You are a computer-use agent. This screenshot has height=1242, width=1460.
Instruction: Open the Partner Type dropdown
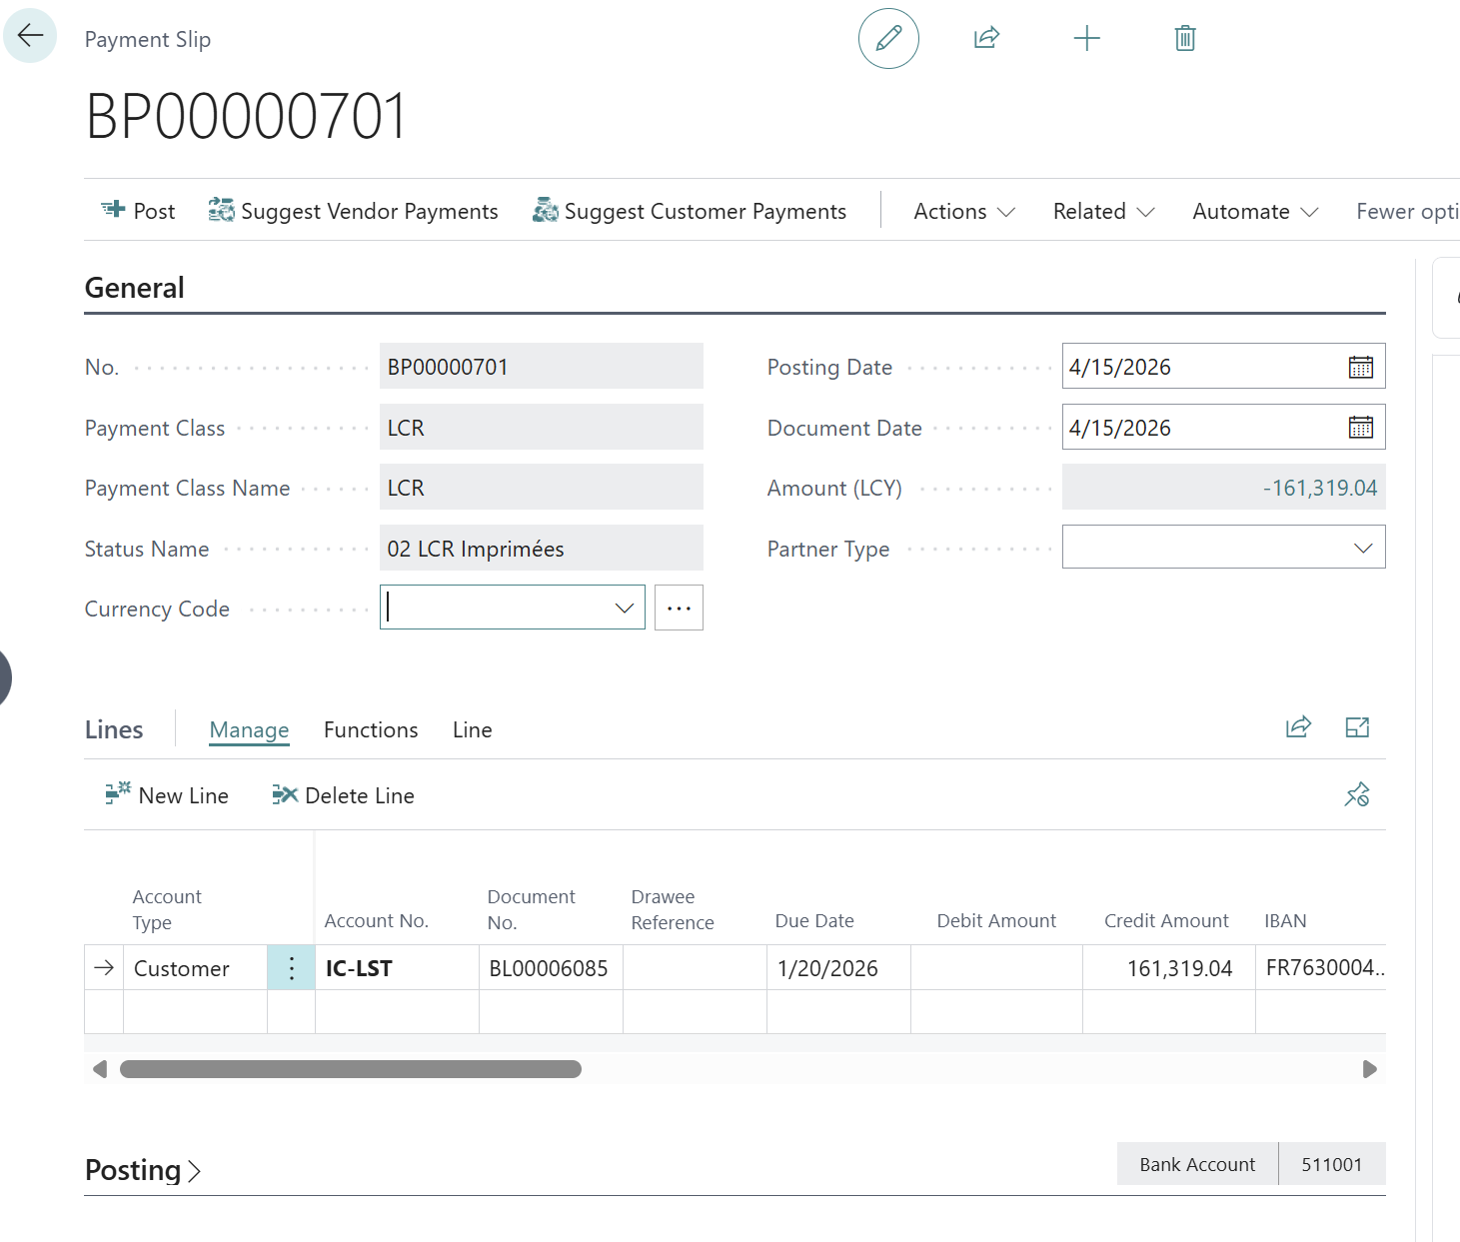pyautogui.click(x=1362, y=549)
